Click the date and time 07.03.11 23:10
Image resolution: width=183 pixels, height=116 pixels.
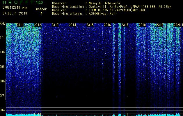click(x=15, y=13)
